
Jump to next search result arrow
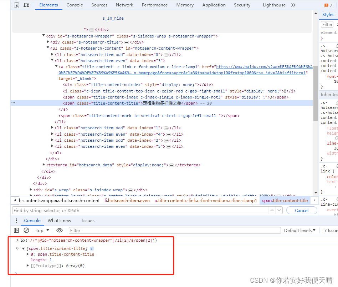pos(279,210)
